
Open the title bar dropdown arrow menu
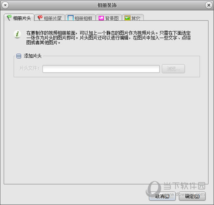pos(5,5)
